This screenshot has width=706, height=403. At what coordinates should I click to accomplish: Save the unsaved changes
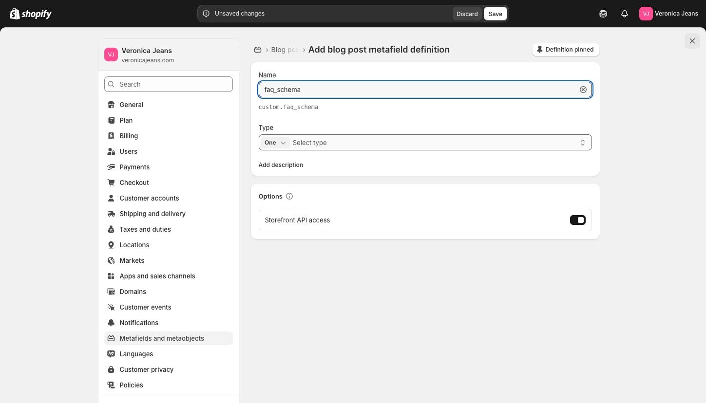(495, 14)
